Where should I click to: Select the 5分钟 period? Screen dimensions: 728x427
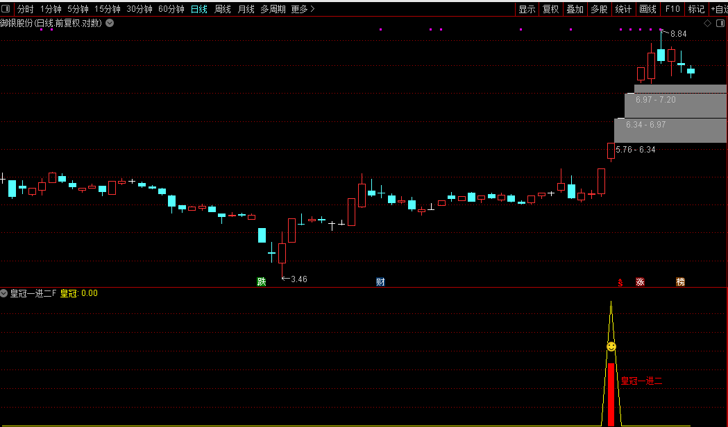pyautogui.click(x=78, y=9)
